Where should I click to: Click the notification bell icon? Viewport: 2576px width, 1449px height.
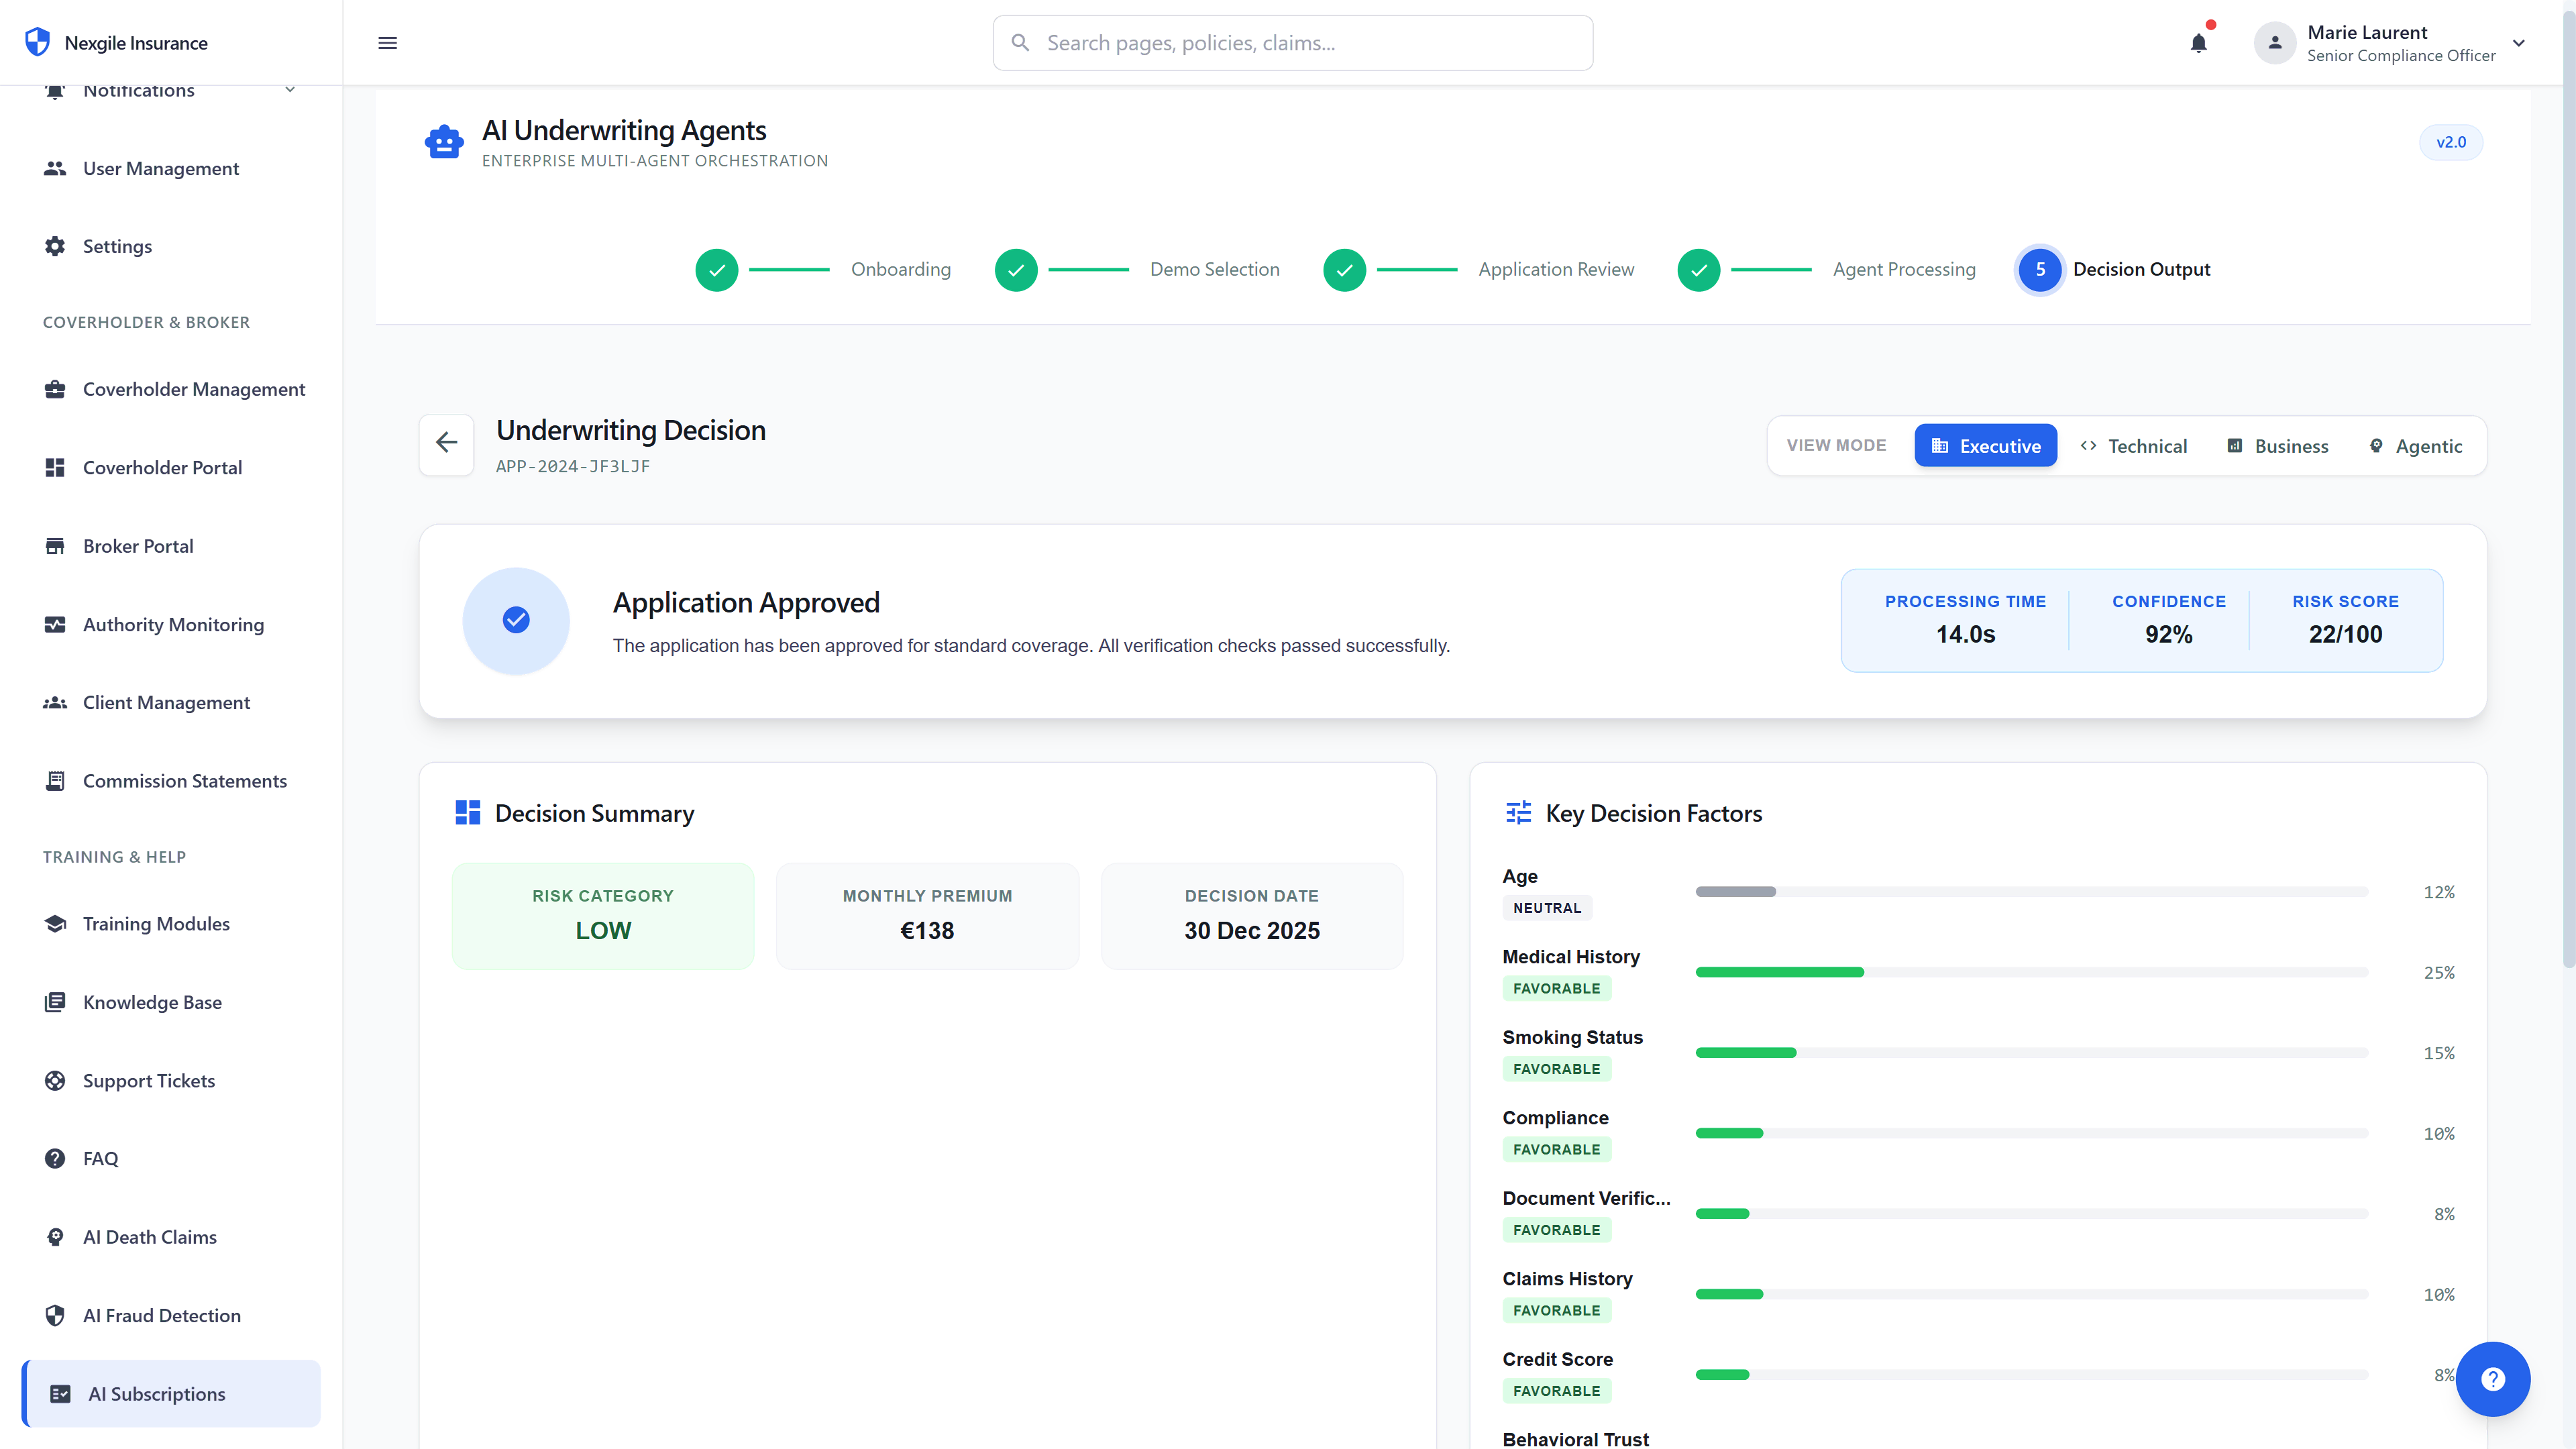point(2198,43)
